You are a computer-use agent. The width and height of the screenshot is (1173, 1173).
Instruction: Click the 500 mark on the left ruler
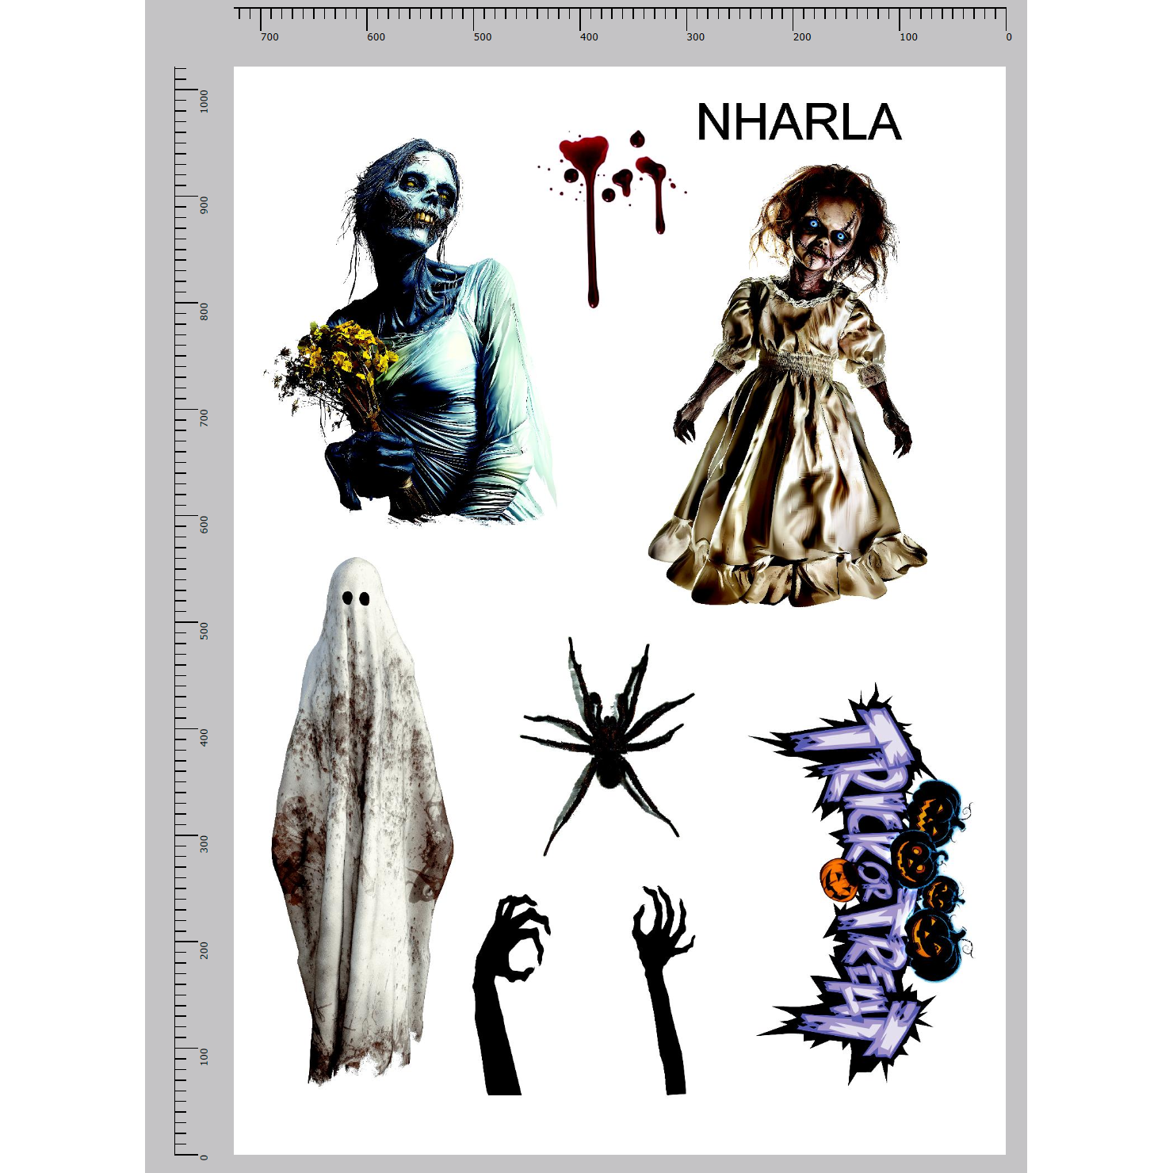[204, 631]
